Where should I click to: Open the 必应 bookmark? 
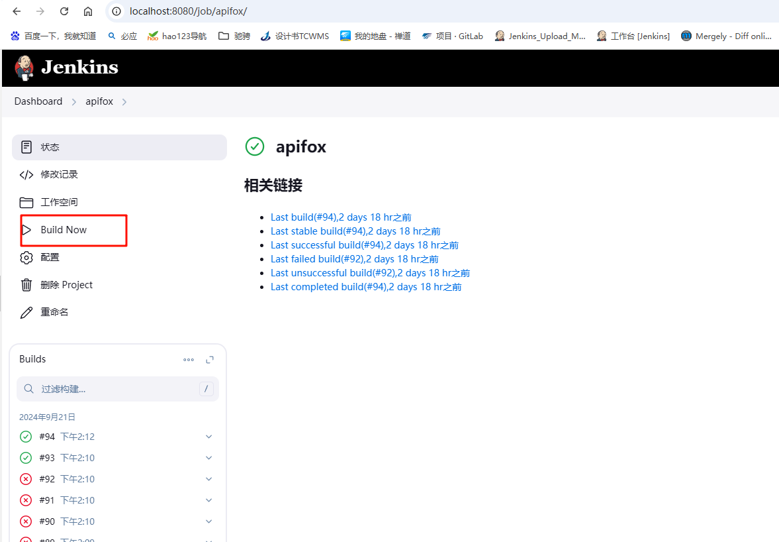pyautogui.click(x=122, y=36)
